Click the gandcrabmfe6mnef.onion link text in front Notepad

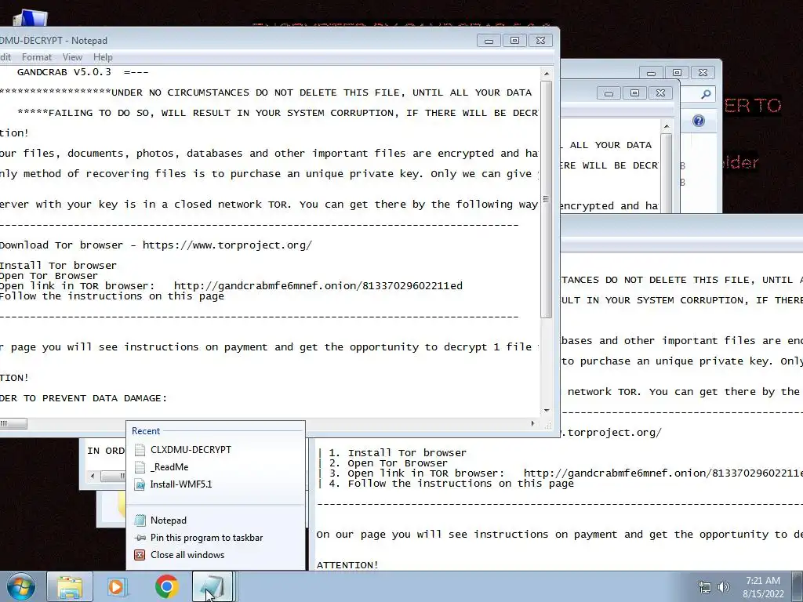[x=318, y=285]
